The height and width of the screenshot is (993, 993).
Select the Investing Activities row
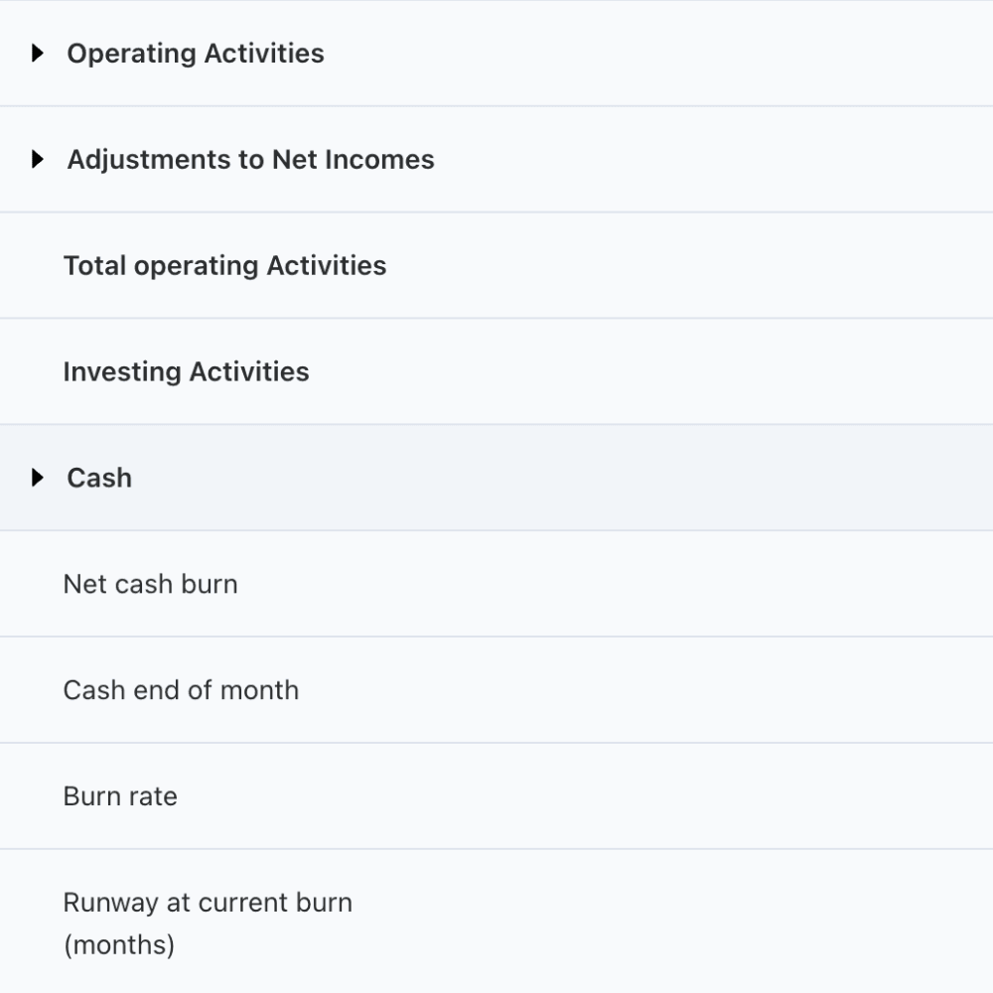[187, 371]
